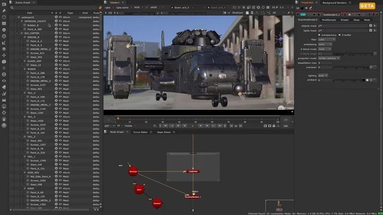Screen dimensions: 383x215
Task: Open the 3D nodes menu
Action: click(4, 62)
